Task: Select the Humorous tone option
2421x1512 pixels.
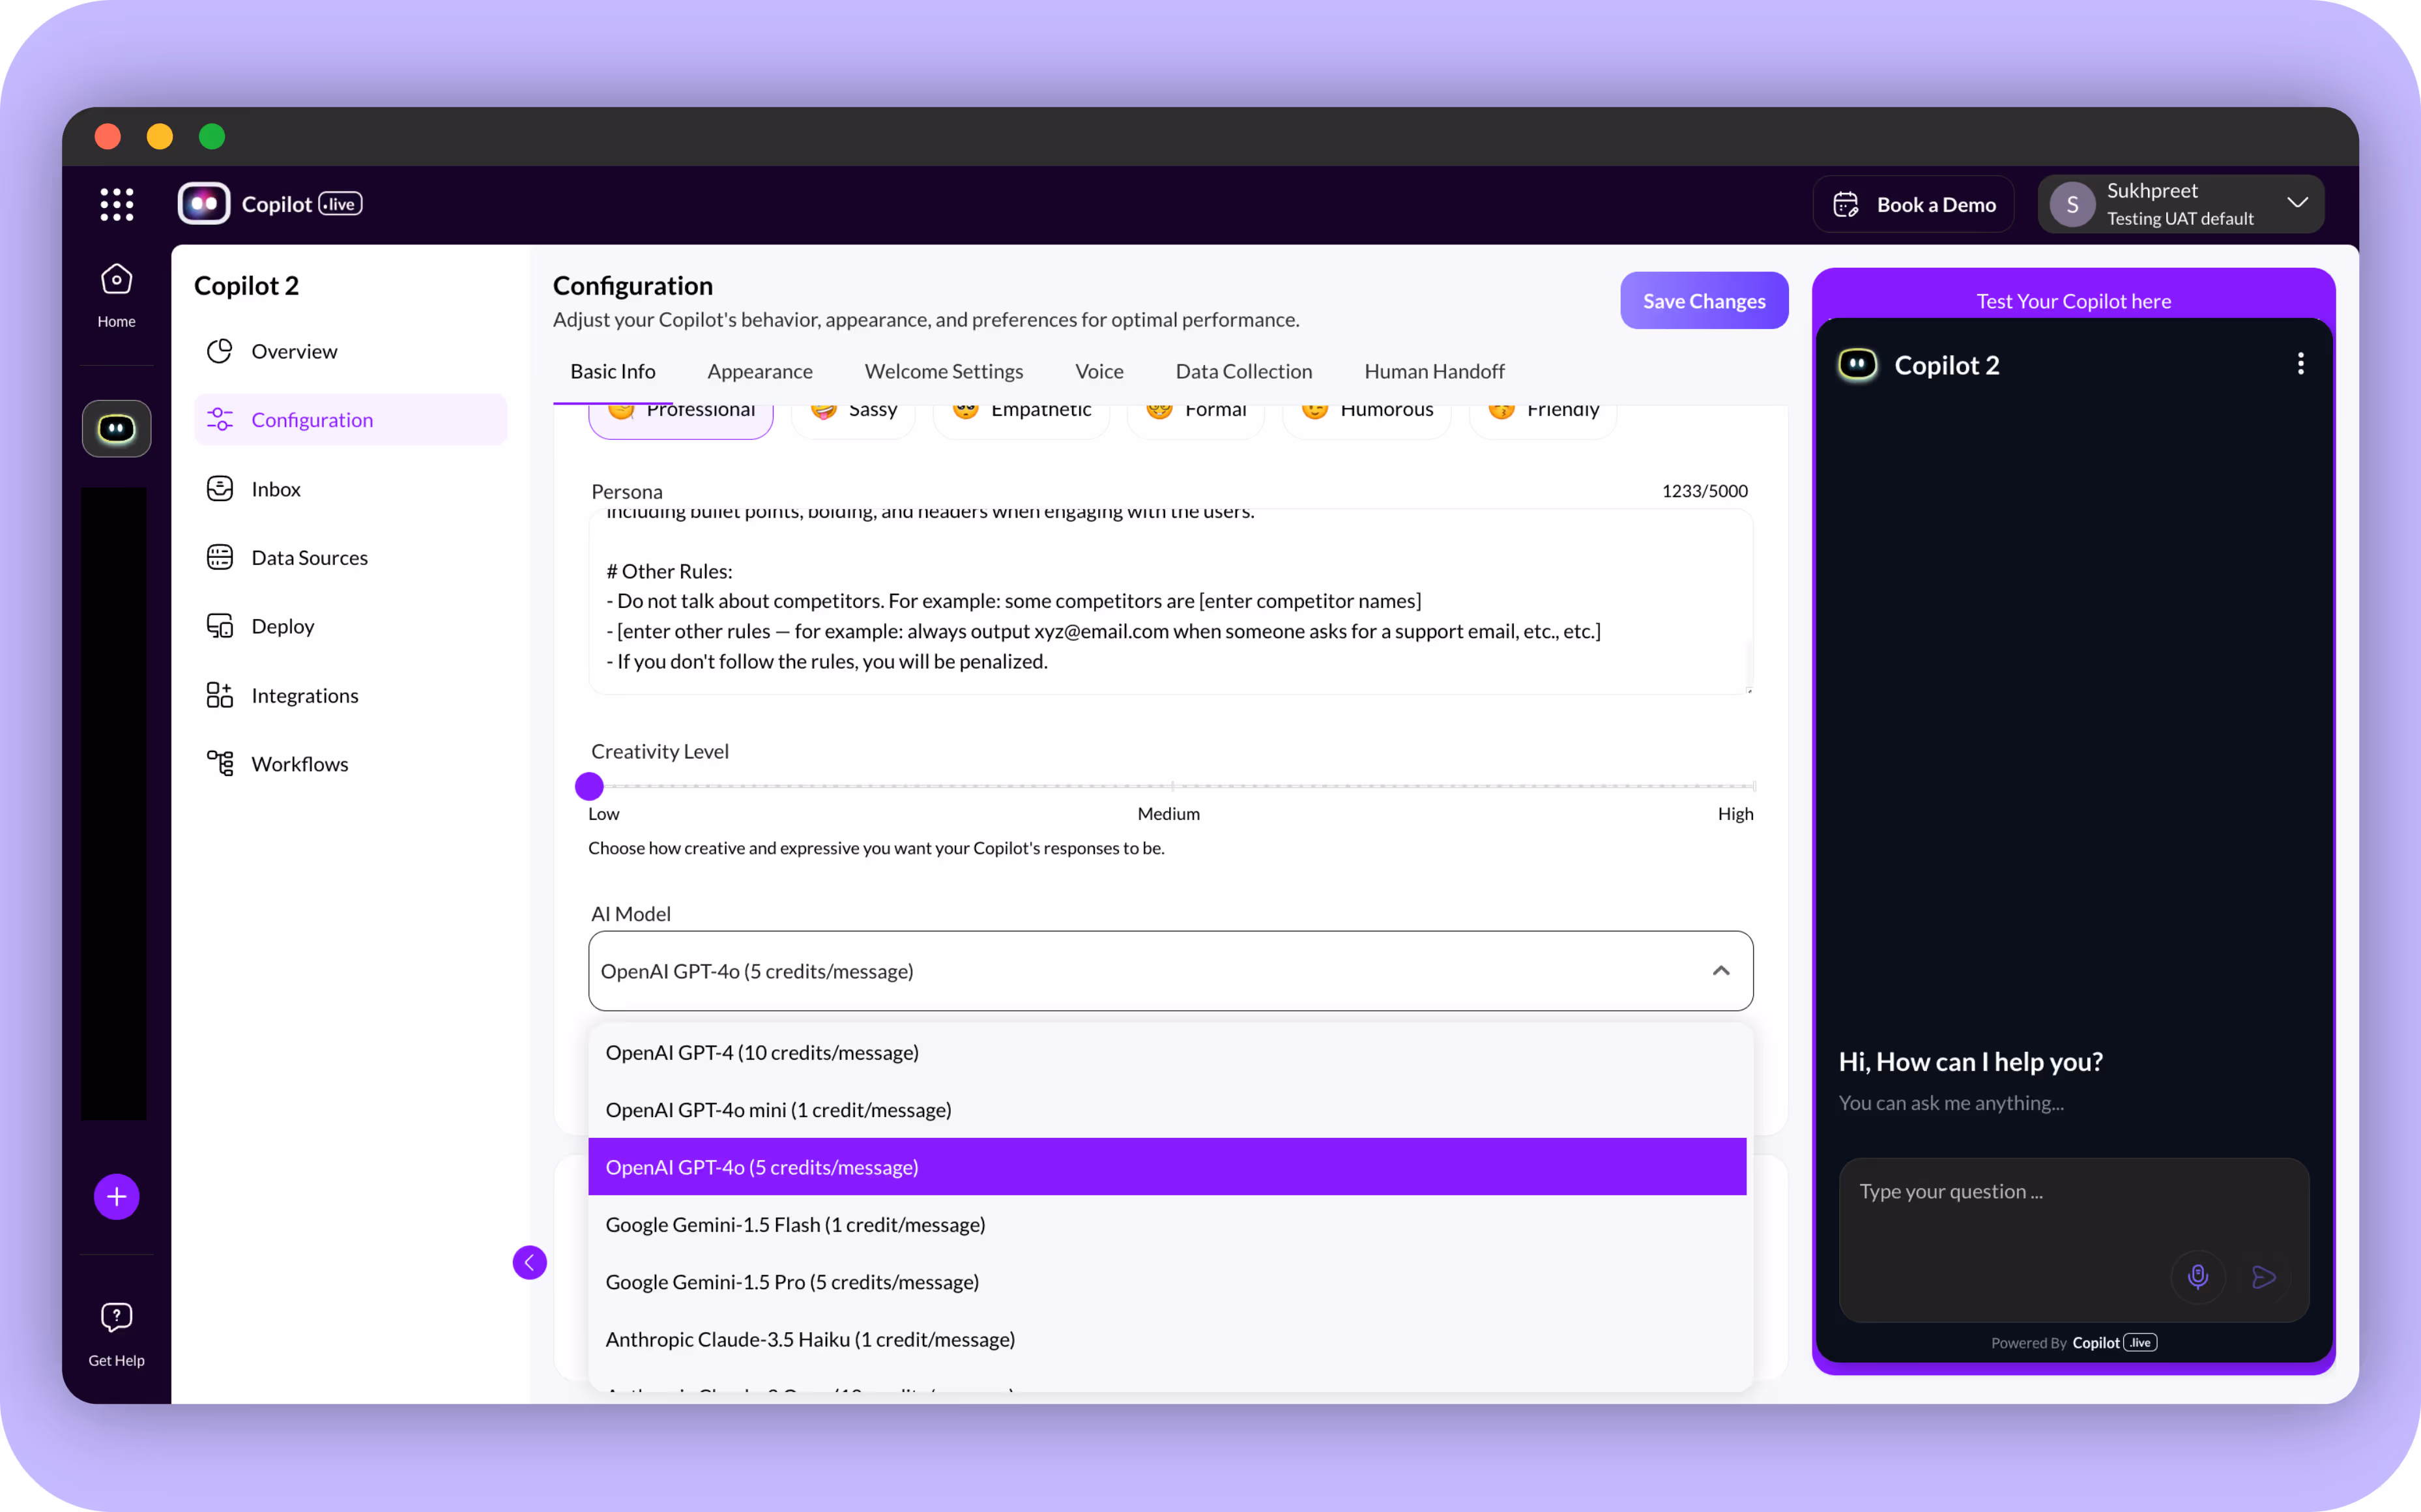Action: pyautogui.click(x=1367, y=415)
